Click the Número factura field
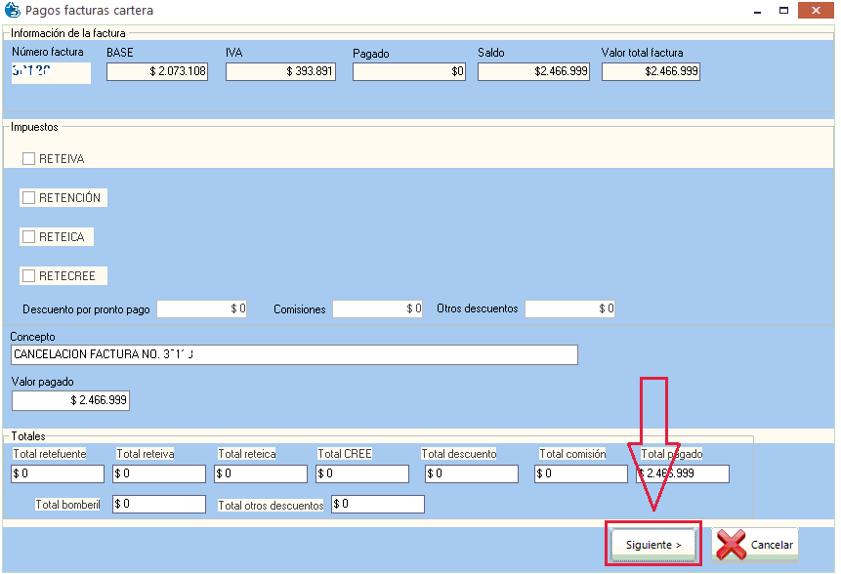841x574 pixels. (51, 72)
